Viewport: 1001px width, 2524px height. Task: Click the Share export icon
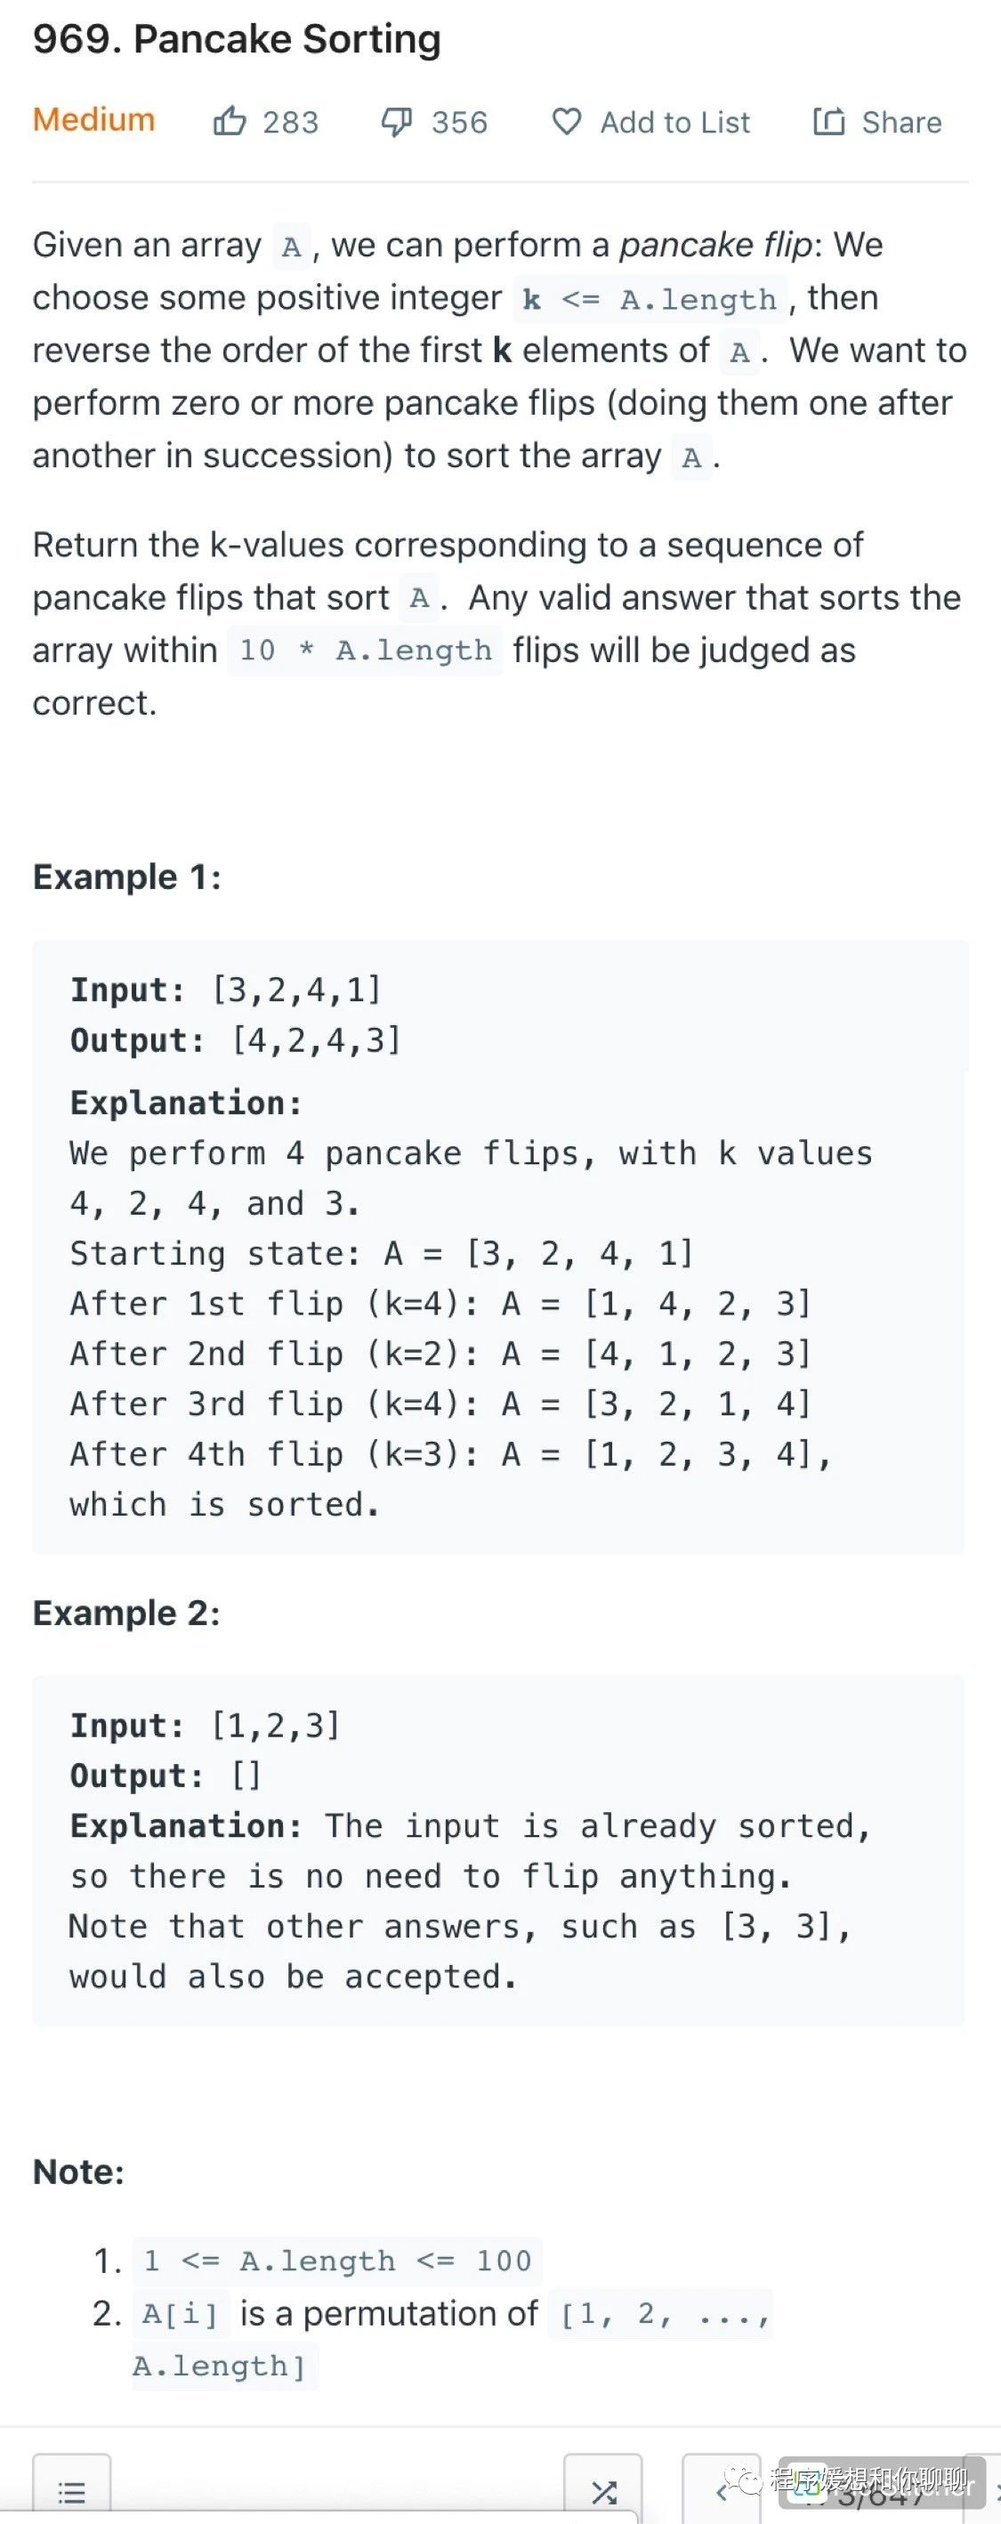(828, 122)
